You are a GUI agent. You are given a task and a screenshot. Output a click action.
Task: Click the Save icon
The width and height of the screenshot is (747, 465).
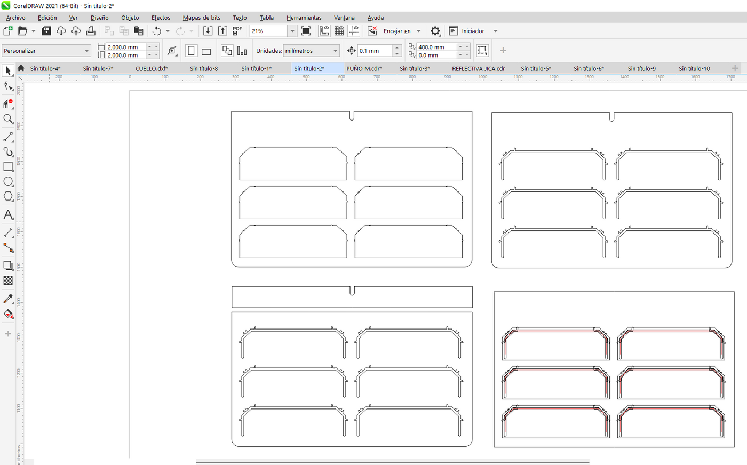click(x=46, y=31)
